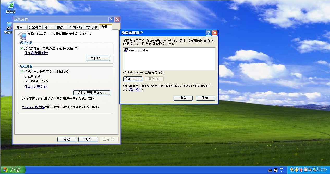Click the 选择远程用户 button
This screenshot has width=330, height=174.
(92, 93)
